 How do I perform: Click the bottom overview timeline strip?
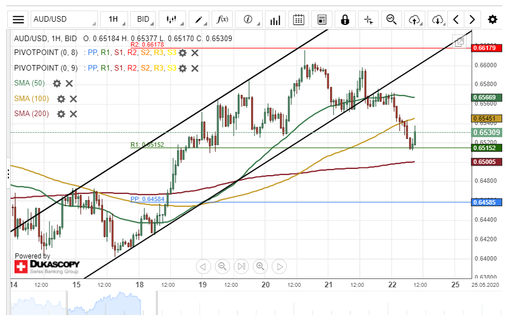coord(239,305)
